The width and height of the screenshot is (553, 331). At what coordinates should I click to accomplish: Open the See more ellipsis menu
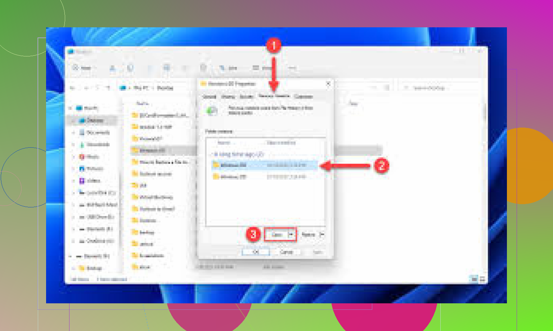point(292,68)
